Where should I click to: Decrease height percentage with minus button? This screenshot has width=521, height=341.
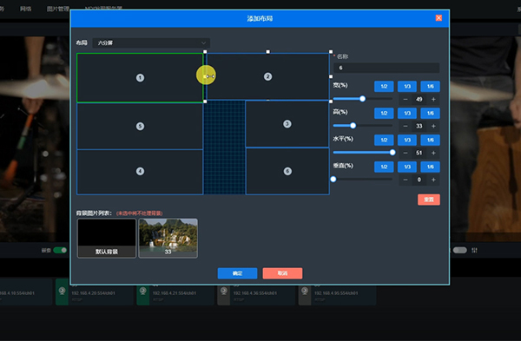click(x=405, y=126)
